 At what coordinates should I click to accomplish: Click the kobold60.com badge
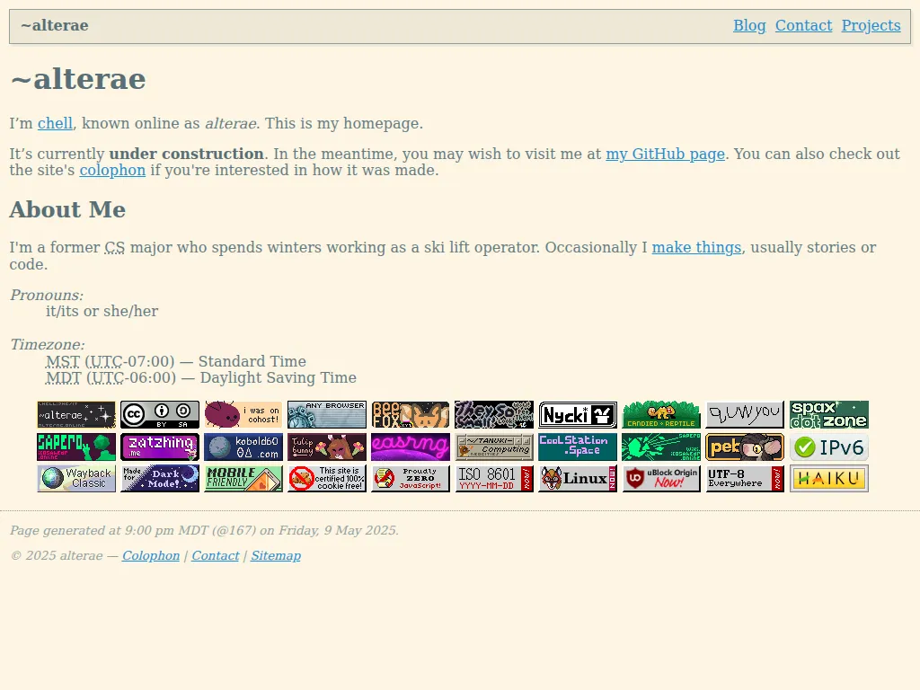pos(243,447)
